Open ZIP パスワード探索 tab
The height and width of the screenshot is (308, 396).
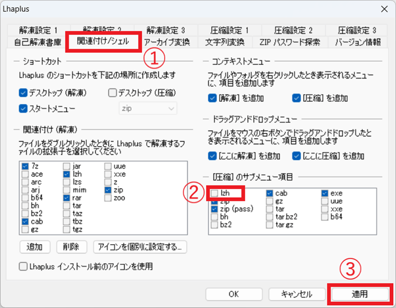tap(290, 42)
